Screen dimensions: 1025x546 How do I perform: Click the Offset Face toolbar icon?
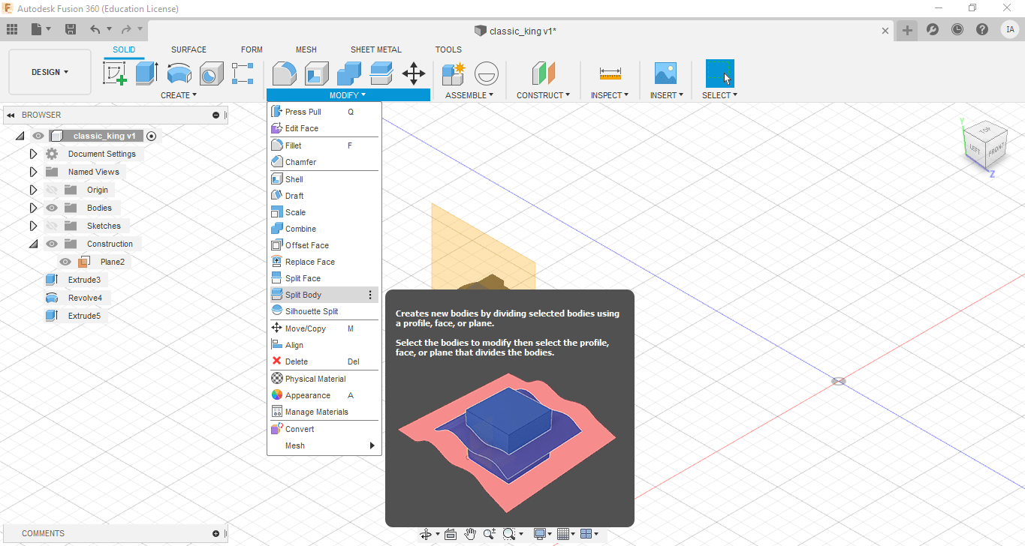click(381, 73)
